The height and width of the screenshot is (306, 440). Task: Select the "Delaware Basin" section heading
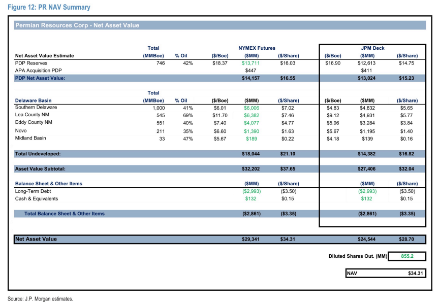(x=33, y=100)
